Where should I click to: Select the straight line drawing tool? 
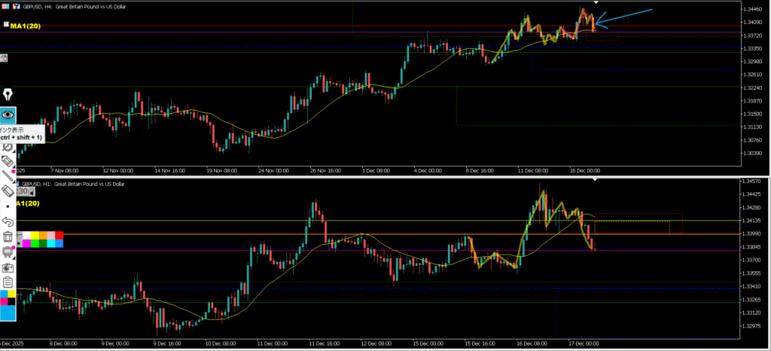point(8,175)
